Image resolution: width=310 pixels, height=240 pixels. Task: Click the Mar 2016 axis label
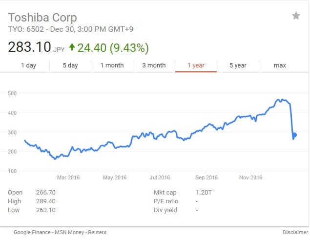click(68, 177)
